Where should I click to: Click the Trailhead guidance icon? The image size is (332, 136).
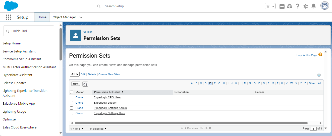(x=290, y=6)
